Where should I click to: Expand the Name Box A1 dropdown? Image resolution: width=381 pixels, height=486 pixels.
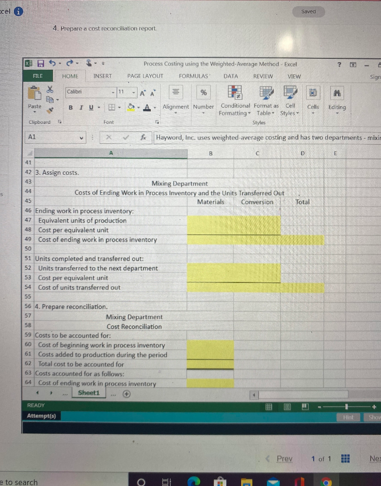coord(82,137)
